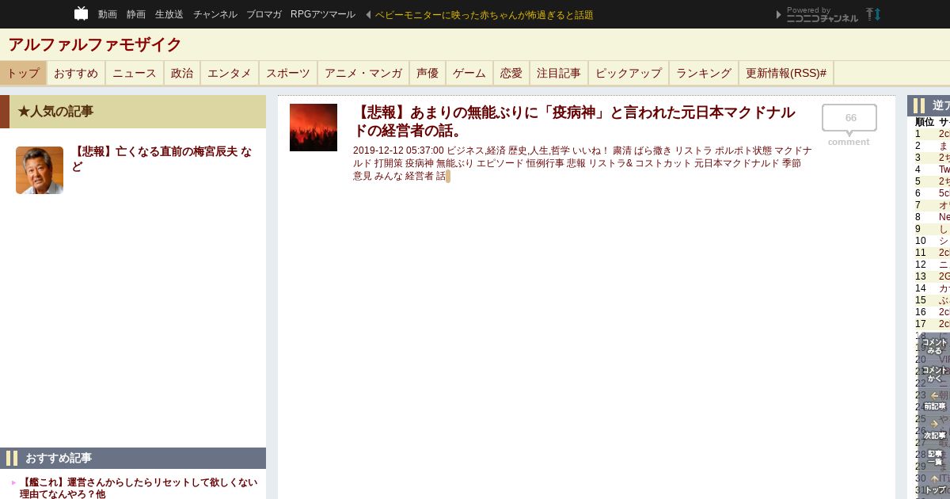Open the スポーツ tab
950x499 pixels.
288,73
